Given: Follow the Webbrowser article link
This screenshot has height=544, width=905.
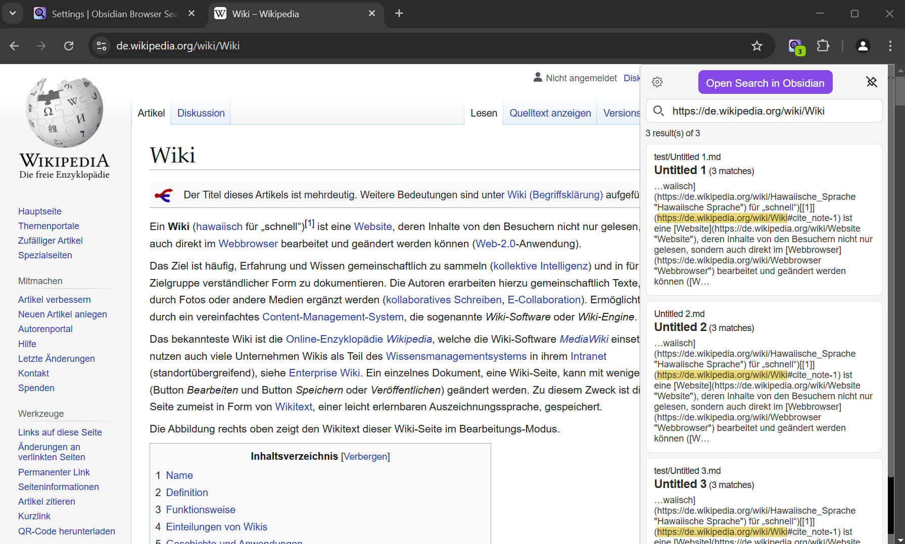Looking at the screenshot, I should point(248,244).
